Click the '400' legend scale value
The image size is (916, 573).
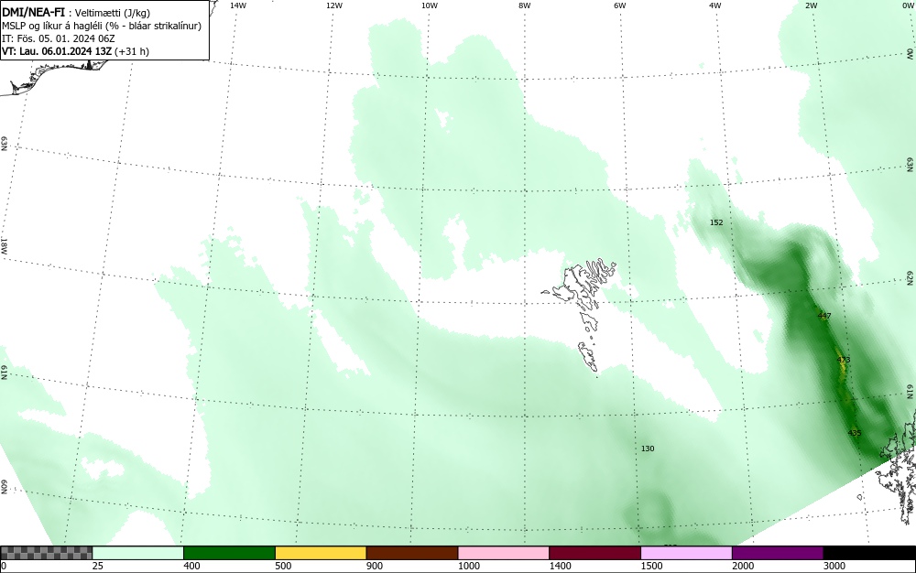[x=191, y=566]
